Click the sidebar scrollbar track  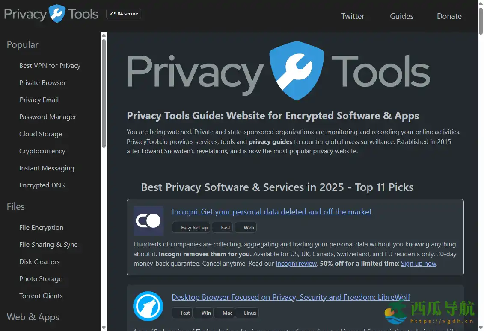click(x=103, y=214)
